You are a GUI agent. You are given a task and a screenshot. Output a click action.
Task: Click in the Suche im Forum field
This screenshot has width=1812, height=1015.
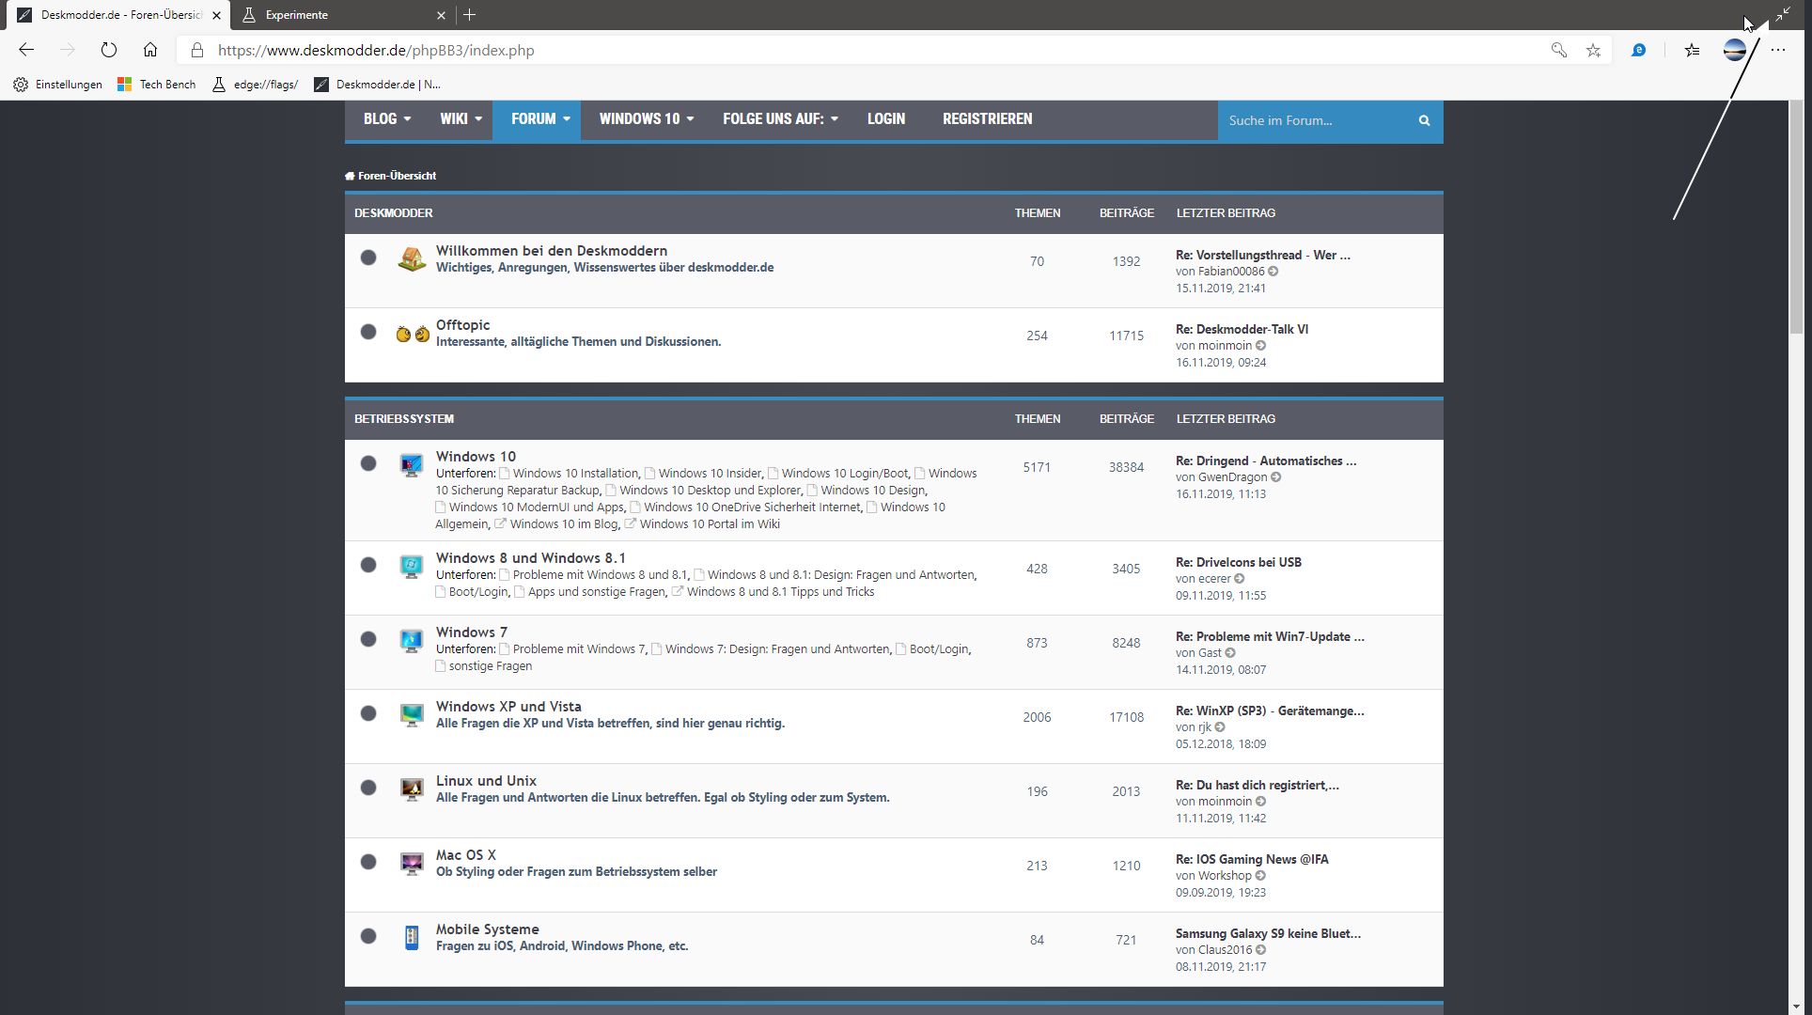click(1314, 120)
